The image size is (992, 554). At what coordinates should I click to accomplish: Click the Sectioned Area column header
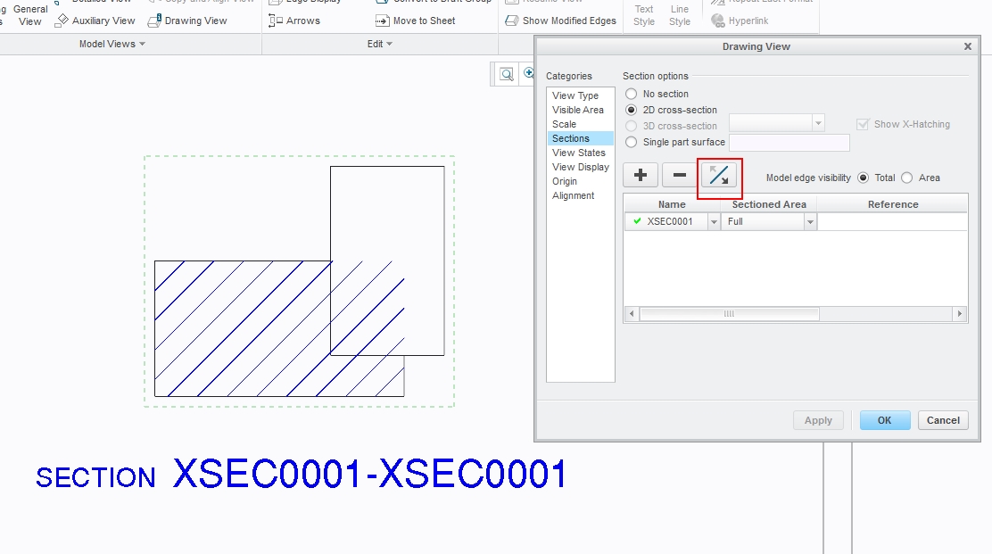pos(769,204)
